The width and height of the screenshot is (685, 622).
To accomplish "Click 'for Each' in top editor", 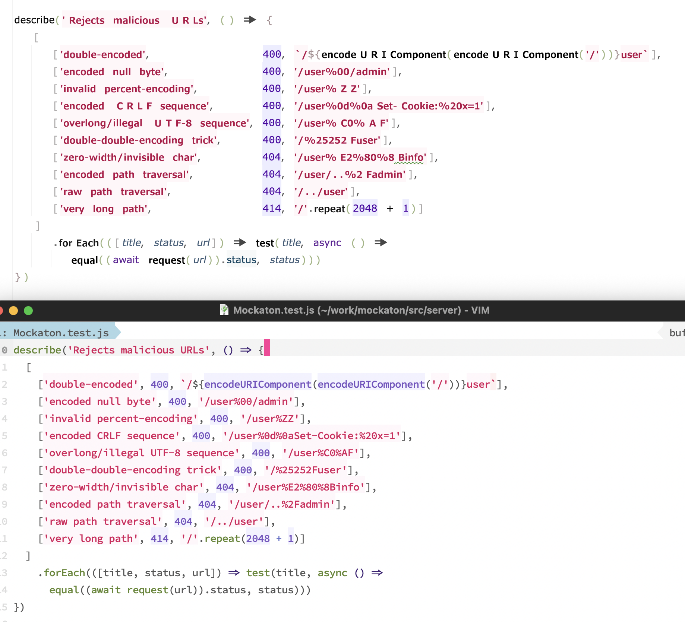I will coord(79,243).
